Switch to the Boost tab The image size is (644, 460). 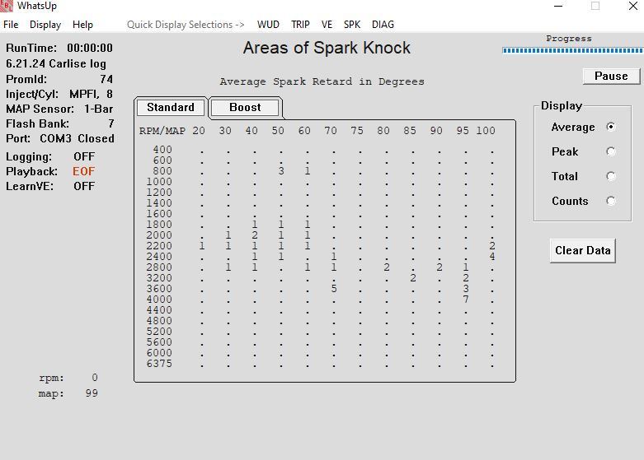245,108
